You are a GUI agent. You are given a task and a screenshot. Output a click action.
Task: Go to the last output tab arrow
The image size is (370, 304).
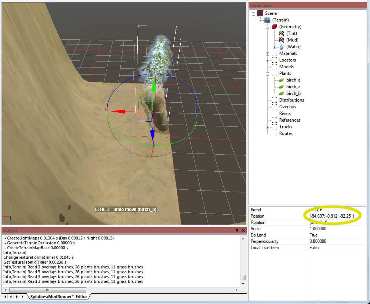pyautogui.click(x=23, y=297)
